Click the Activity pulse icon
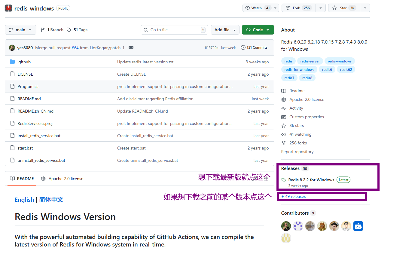 click(284, 108)
